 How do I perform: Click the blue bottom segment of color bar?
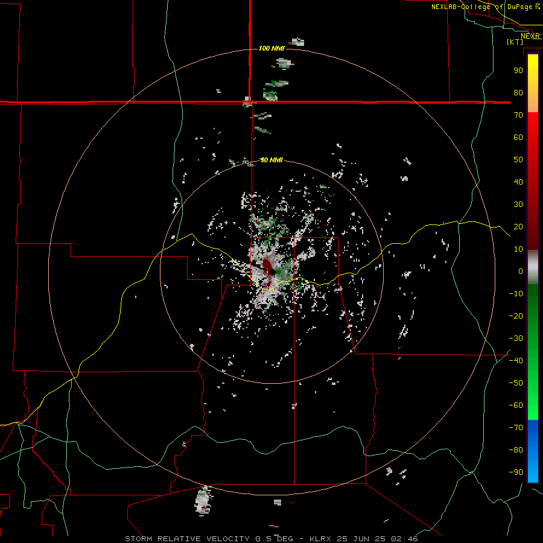533,451
